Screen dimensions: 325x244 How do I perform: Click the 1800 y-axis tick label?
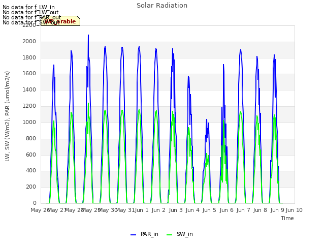pyautogui.click(x=29, y=57)
